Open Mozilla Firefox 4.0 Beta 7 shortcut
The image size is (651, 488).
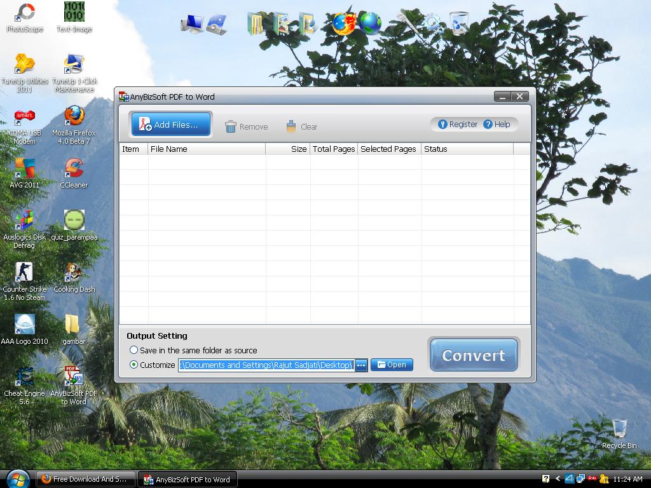74,125
